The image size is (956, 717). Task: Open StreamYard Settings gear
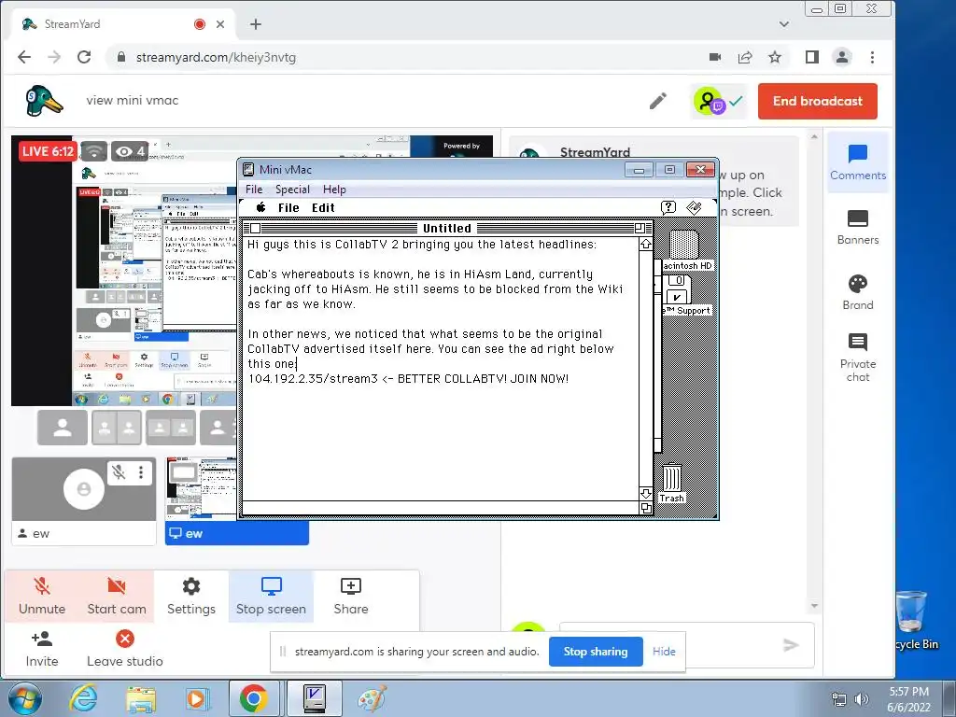click(190, 597)
